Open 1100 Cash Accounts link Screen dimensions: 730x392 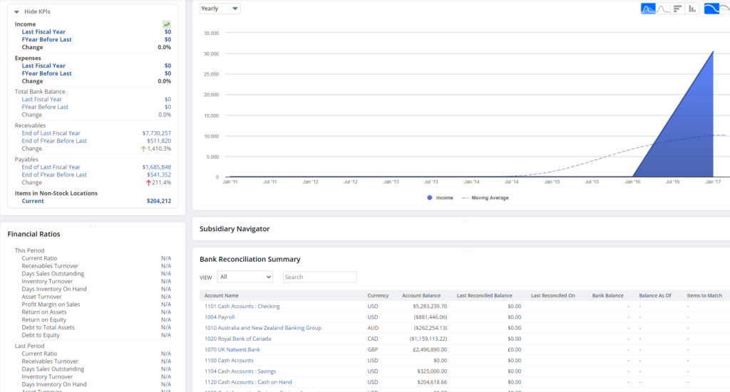[229, 361]
